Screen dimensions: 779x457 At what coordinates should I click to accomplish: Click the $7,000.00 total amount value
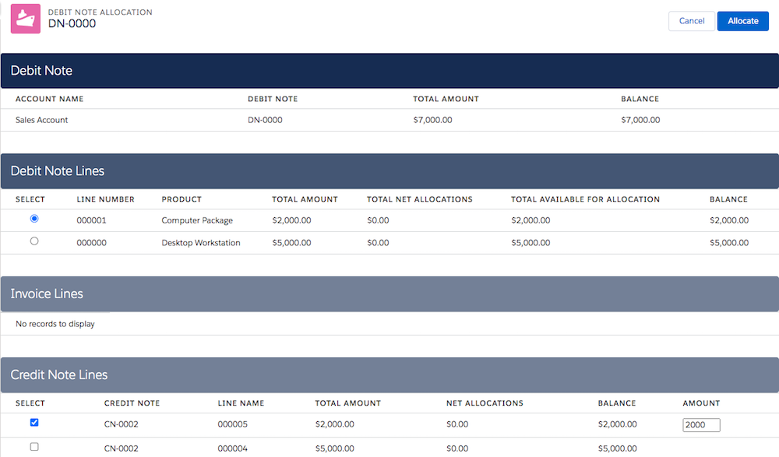[432, 120]
